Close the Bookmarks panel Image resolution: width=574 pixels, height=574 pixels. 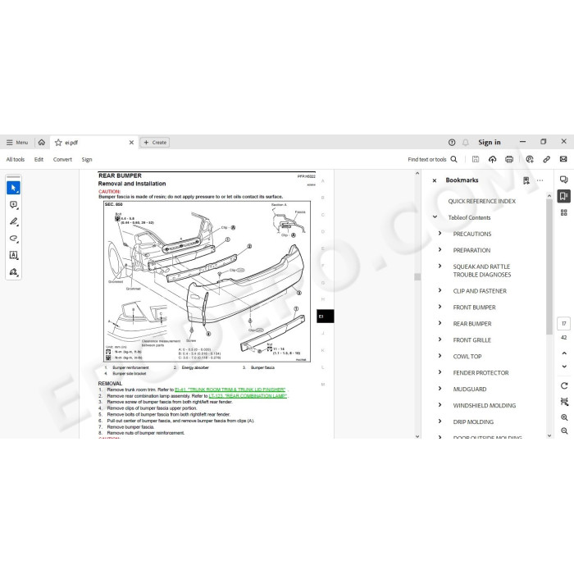point(435,180)
